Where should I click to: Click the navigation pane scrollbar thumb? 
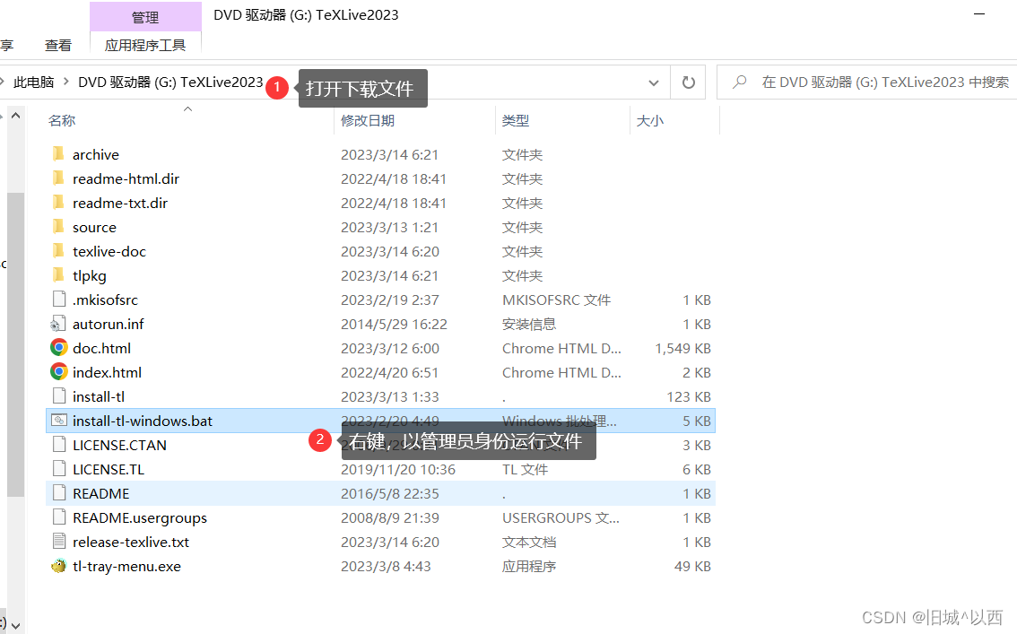pos(15,344)
